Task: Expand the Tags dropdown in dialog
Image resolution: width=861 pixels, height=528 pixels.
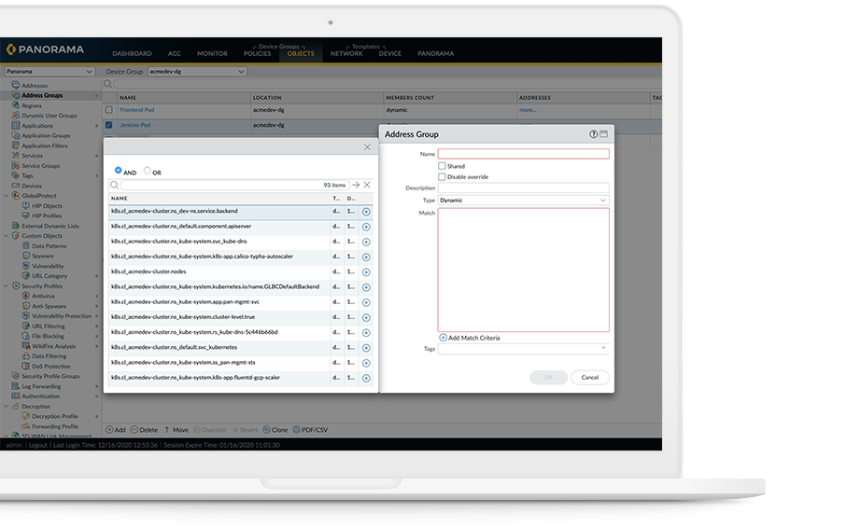Action: [x=523, y=348]
